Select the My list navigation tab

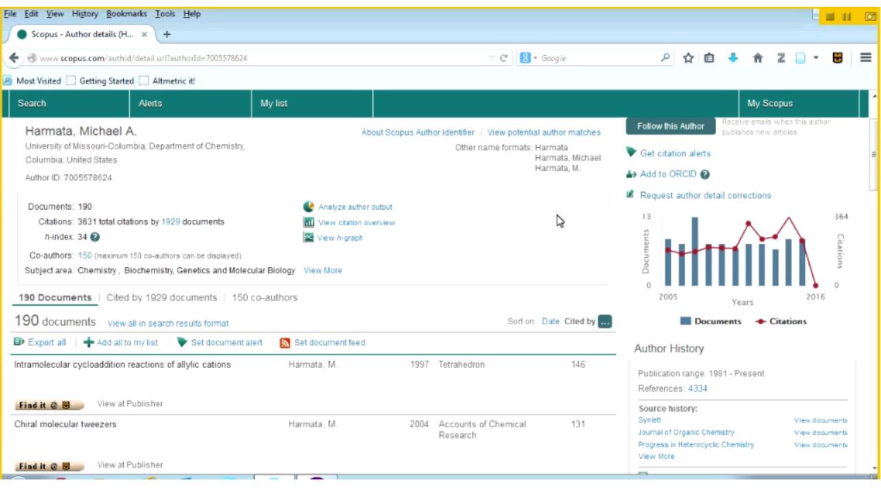(x=312, y=103)
